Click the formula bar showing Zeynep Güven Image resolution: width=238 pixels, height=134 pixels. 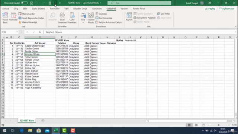pos(139,32)
